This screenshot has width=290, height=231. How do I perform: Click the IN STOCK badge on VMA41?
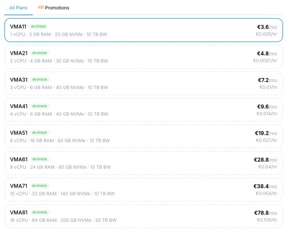point(40,106)
